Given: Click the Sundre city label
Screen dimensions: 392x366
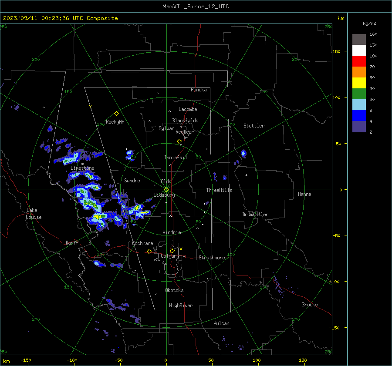Looking at the screenshot, I should [x=132, y=181].
